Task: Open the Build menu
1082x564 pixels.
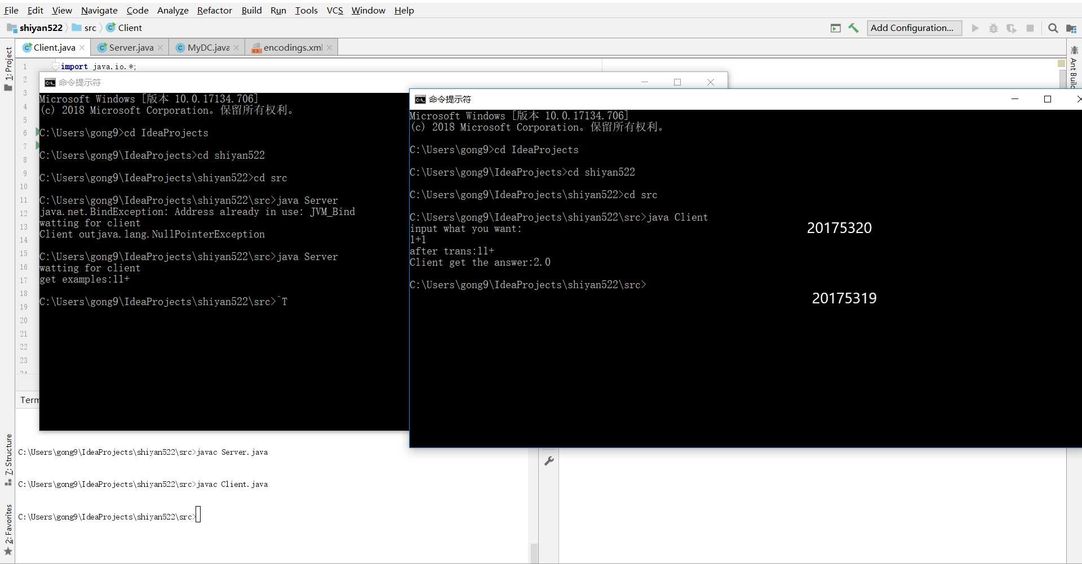Action: coord(251,10)
